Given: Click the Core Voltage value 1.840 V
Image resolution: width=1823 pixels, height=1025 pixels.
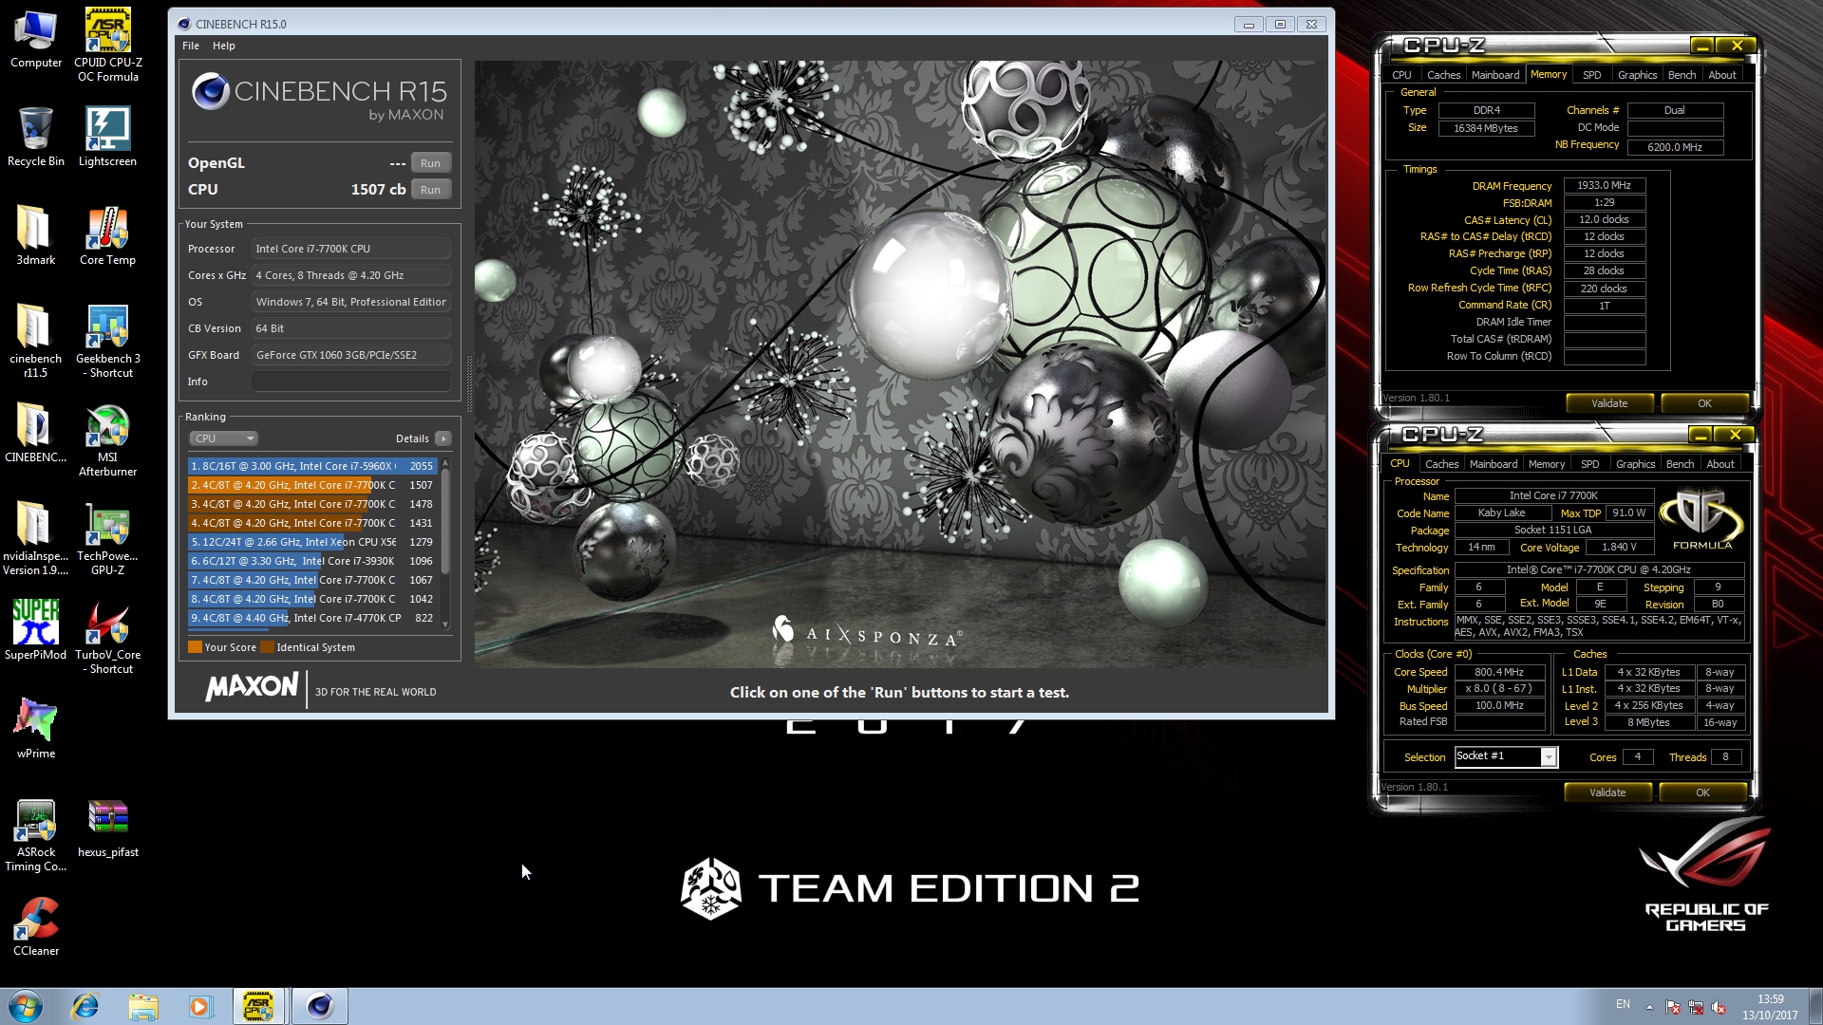Looking at the screenshot, I should tap(1619, 548).
